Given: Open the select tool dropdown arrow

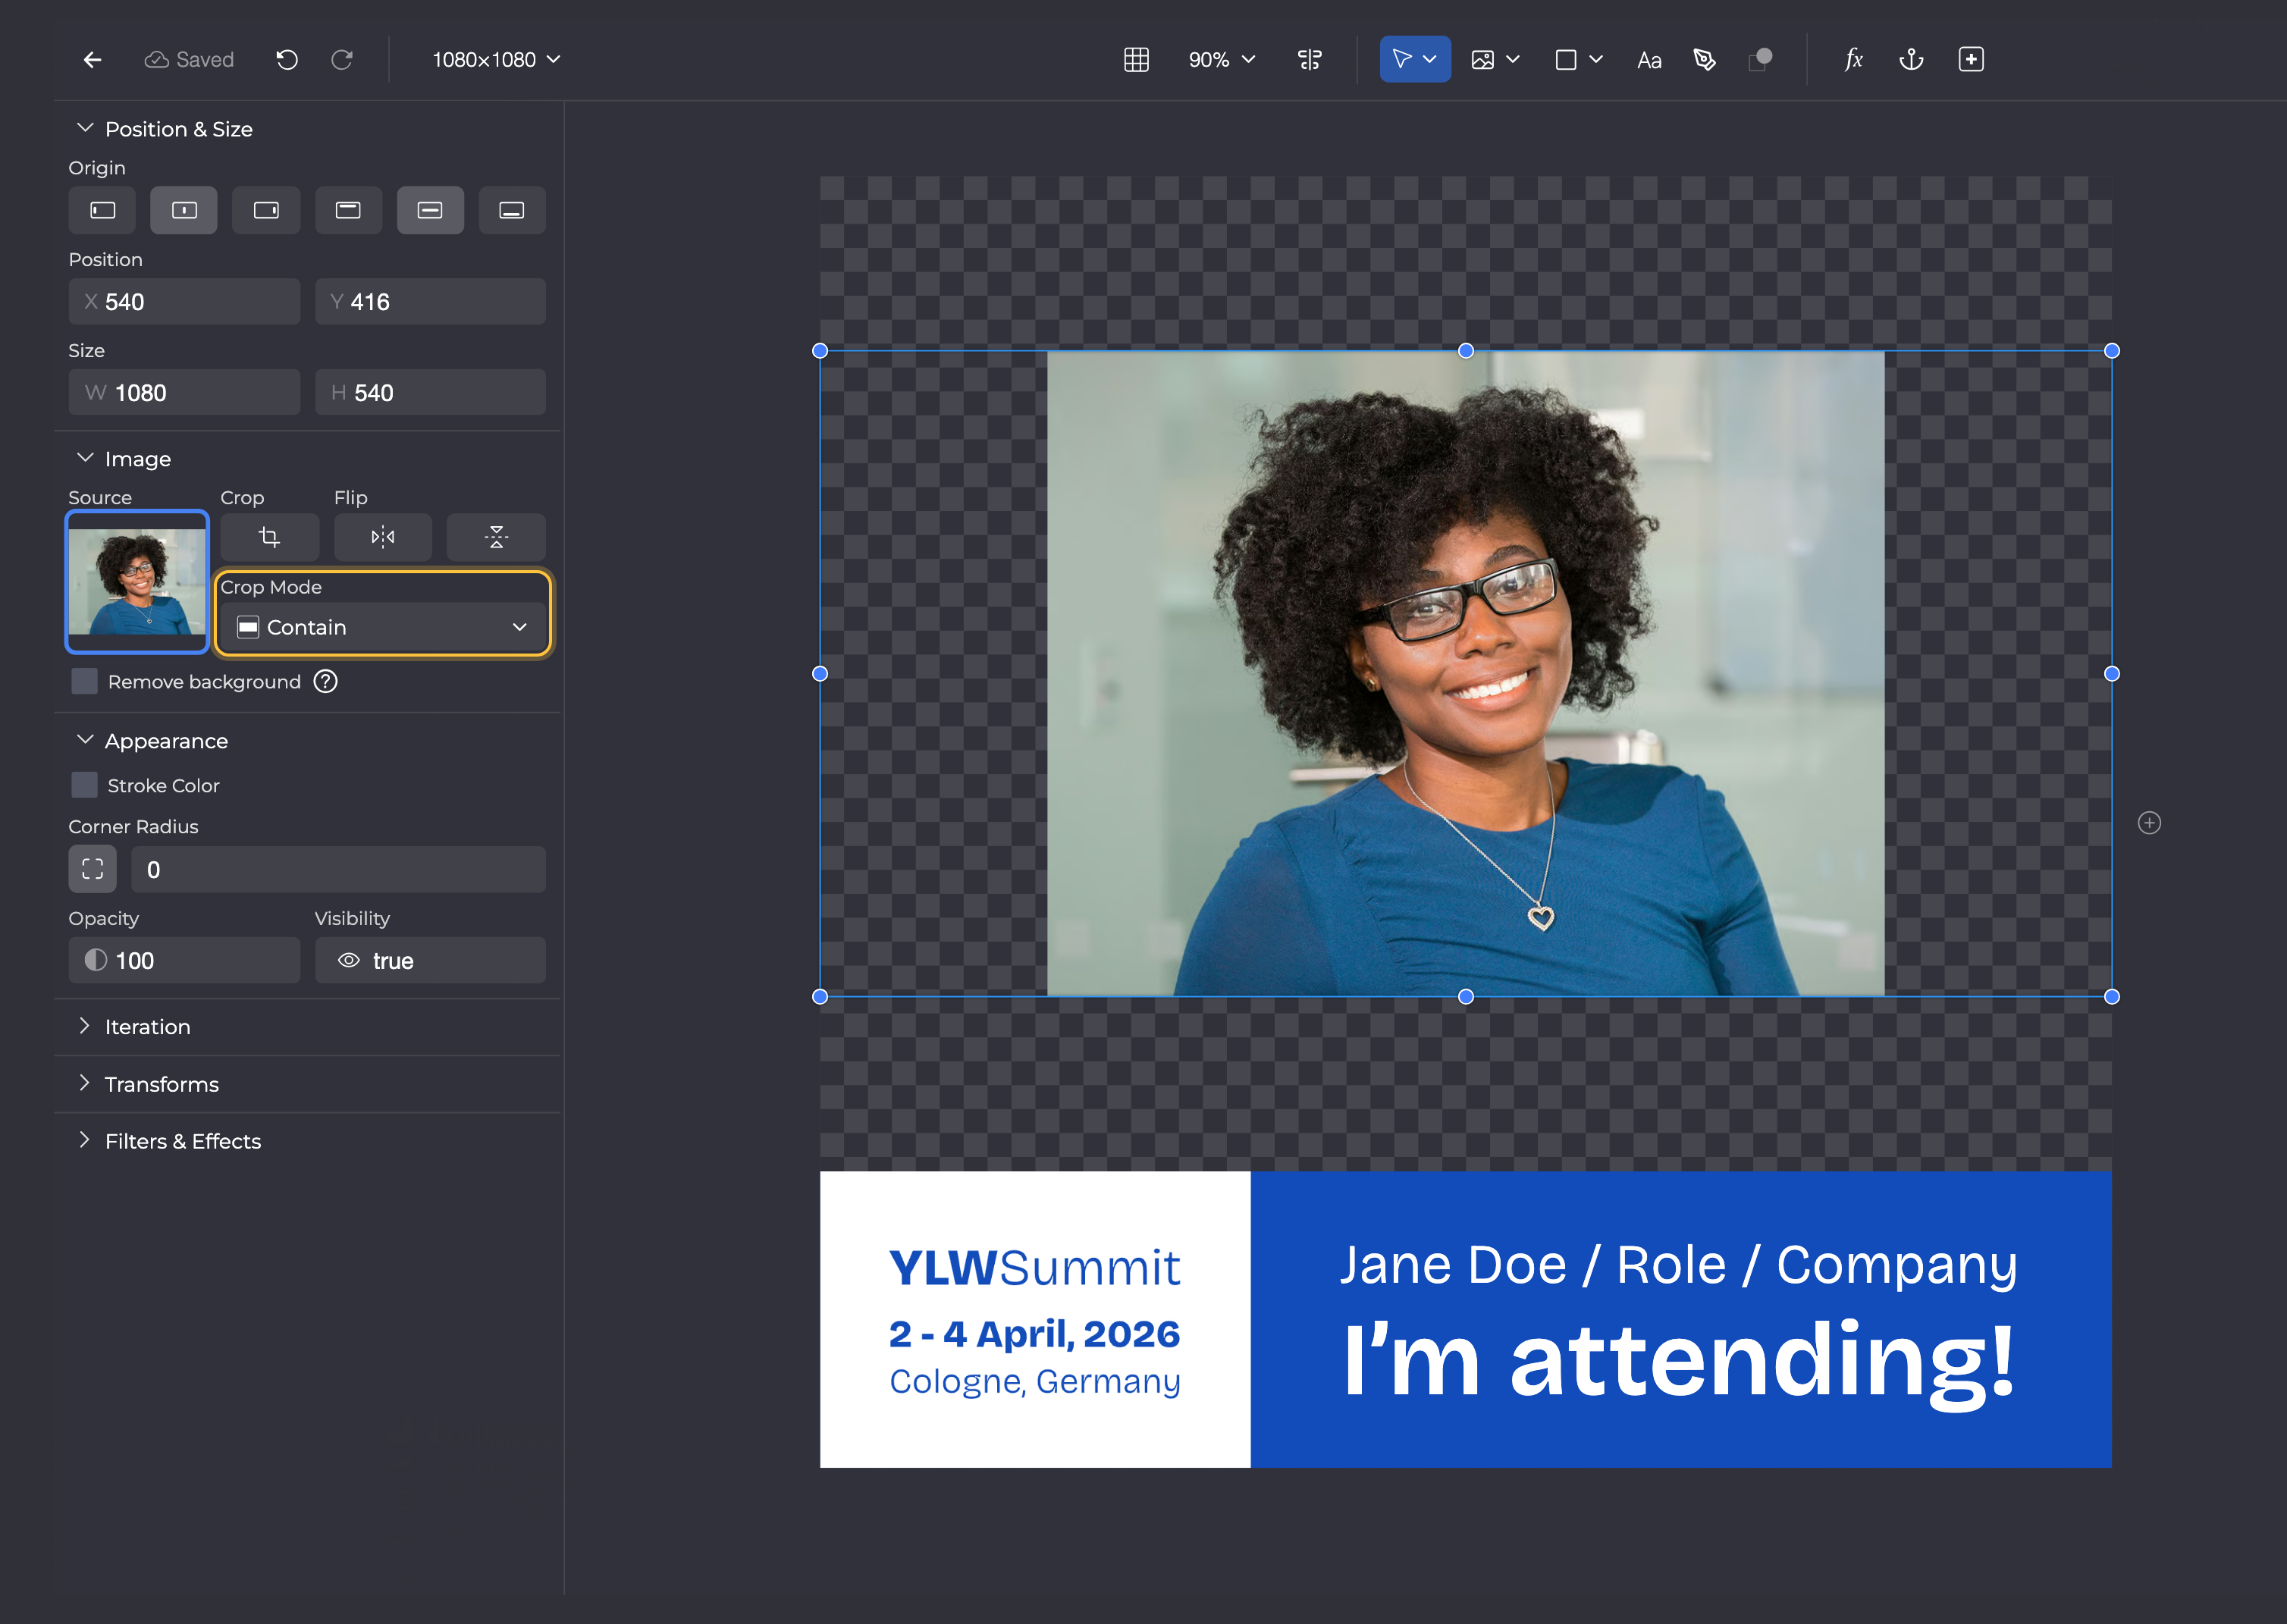Looking at the screenshot, I should pyautogui.click(x=1430, y=60).
